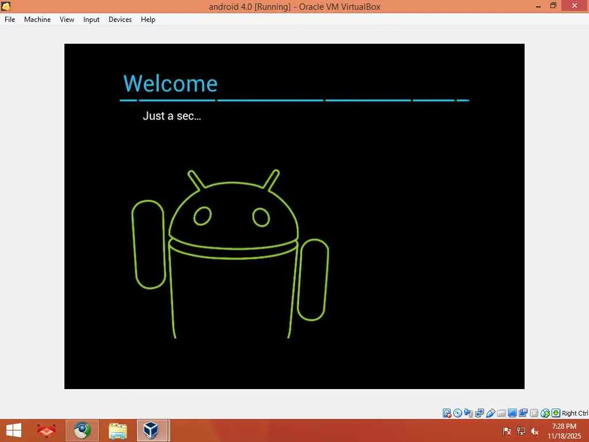Image resolution: width=589 pixels, height=442 pixels.
Task: Open the Action Center flag tray icon
Action: click(x=507, y=431)
